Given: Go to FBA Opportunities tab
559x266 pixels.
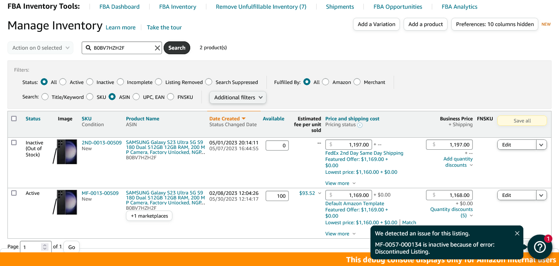Looking at the screenshot, I should [398, 7].
